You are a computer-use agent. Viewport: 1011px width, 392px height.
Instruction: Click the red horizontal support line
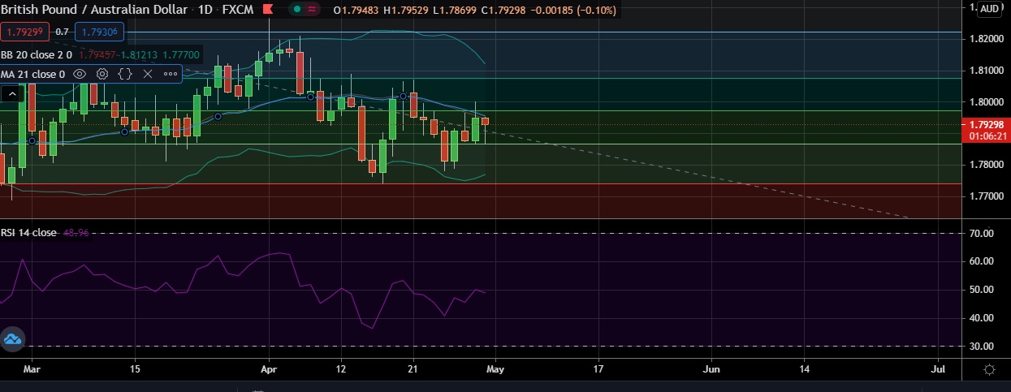pyautogui.click(x=481, y=183)
